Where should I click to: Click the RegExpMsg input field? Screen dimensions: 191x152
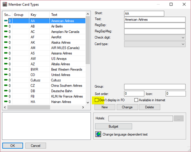[155, 31]
